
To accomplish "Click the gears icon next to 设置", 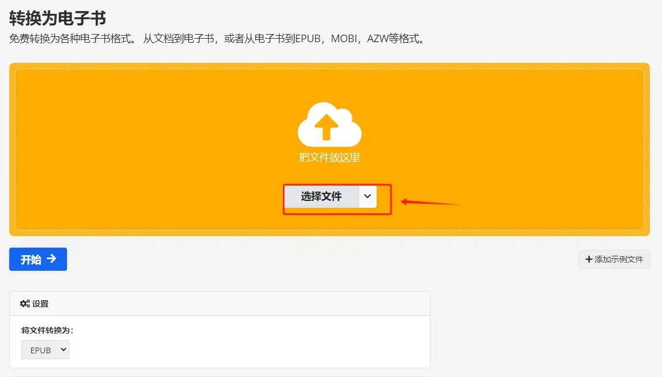I will coord(25,304).
